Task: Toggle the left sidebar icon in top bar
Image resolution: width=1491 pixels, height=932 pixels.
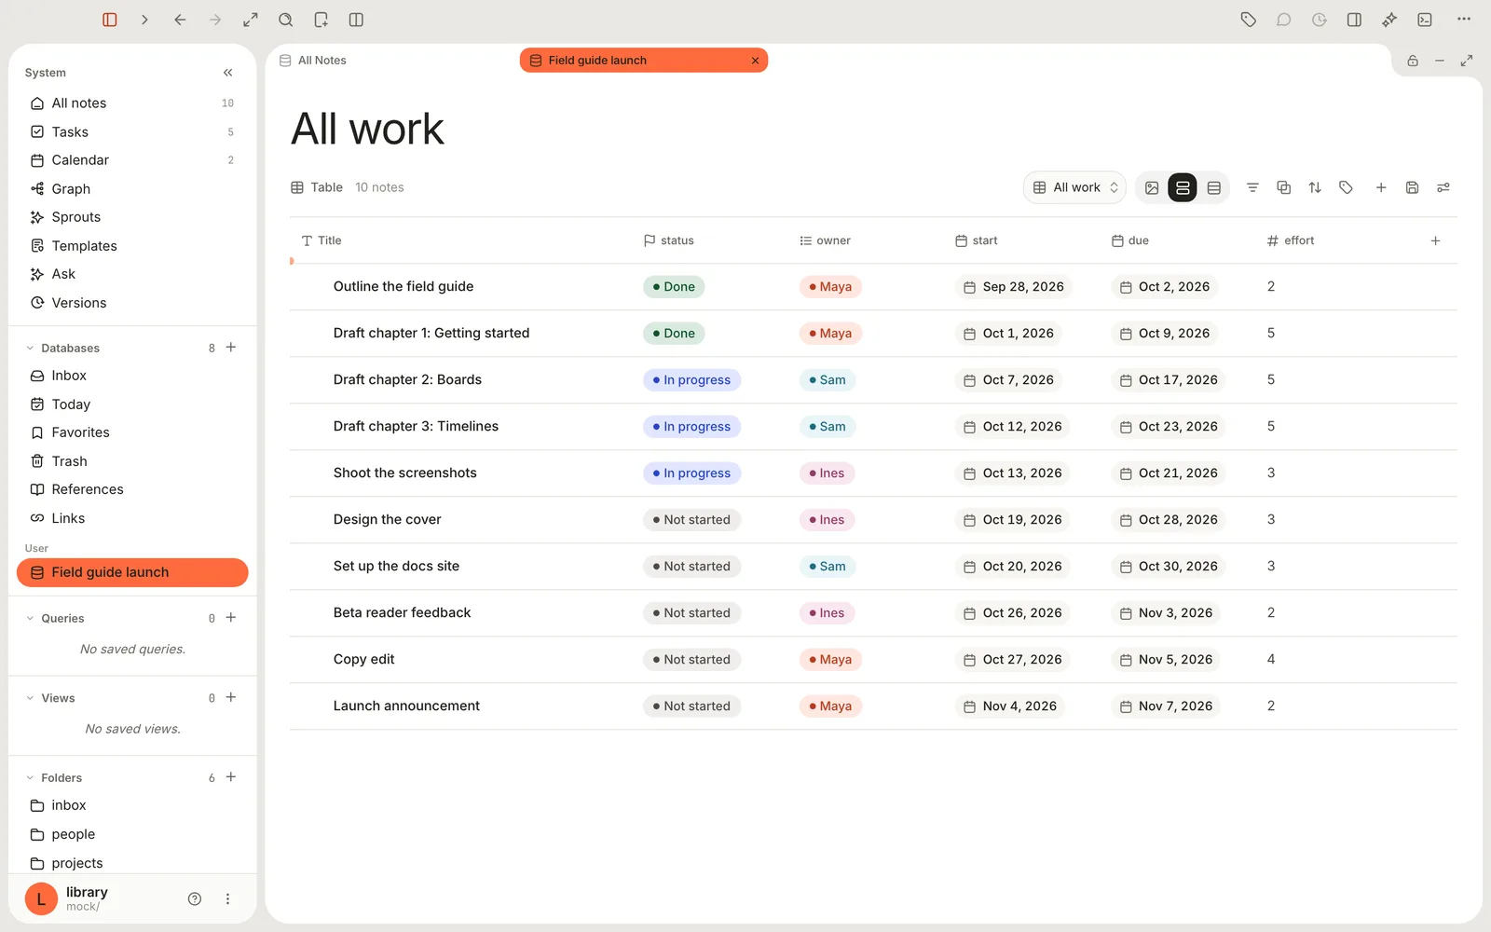Action: [110, 20]
